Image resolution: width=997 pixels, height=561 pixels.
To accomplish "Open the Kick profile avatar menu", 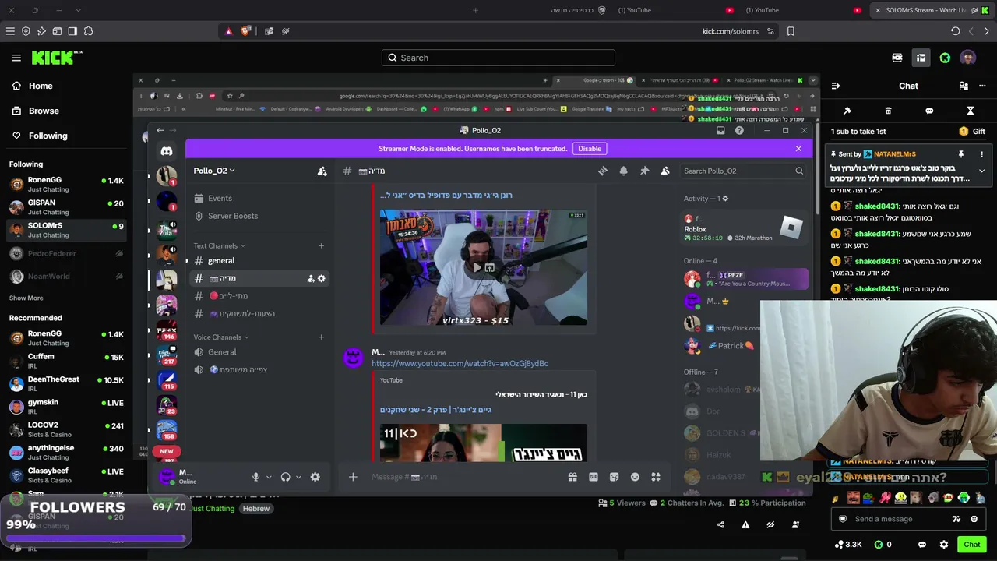I will click(x=968, y=58).
